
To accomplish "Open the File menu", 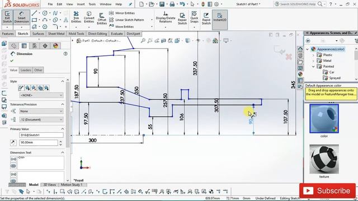I will click(x=50, y=4).
